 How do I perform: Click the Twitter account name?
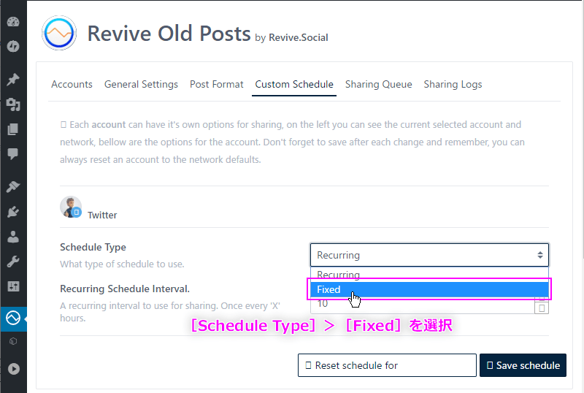(x=102, y=215)
